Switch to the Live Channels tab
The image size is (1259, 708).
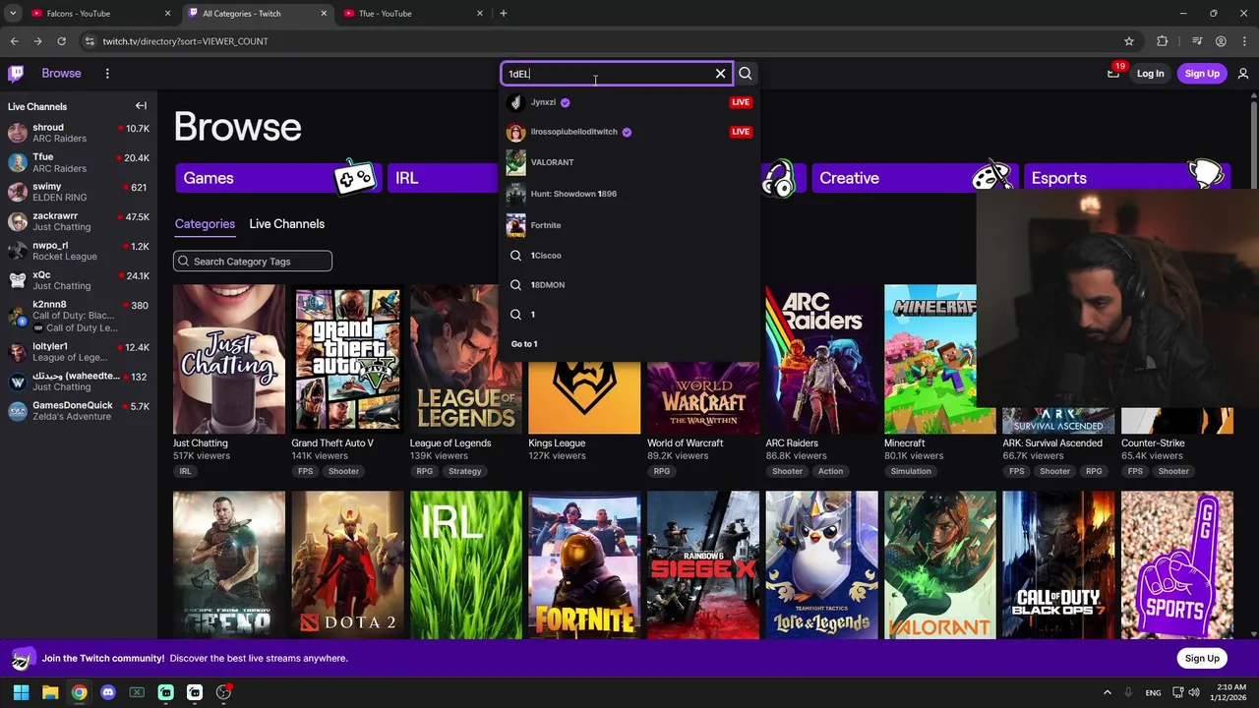click(286, 224)
